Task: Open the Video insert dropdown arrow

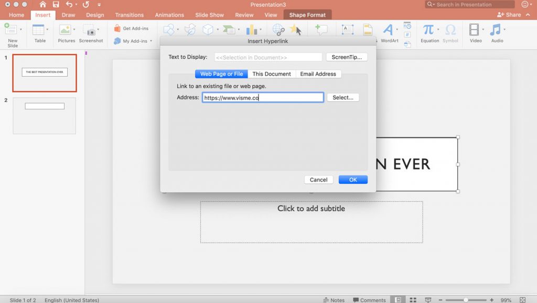Action: (x=482, y=29)
